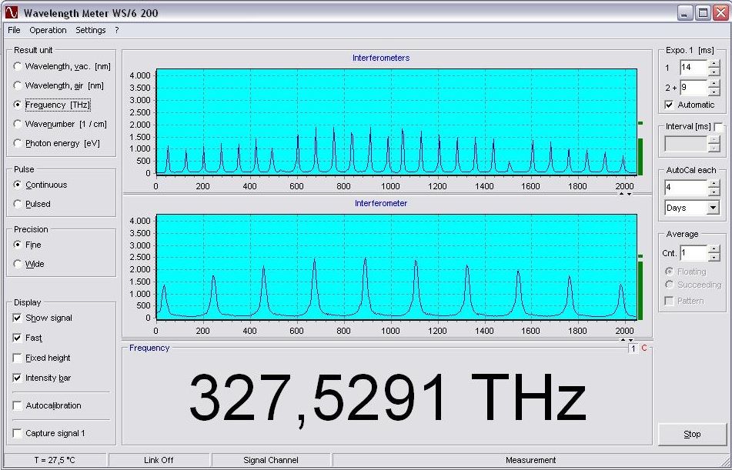Select Wavelength, vac. [nm] result unit
This screenshot has width=732, height=470.
pos(62,66)
